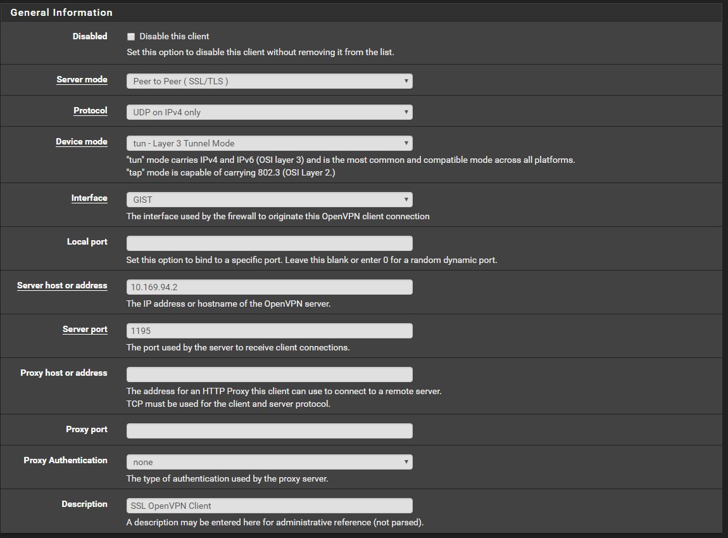Click the Proxy Authentication label text
This screenshot has width=728, height=538.
pos(65,460)
